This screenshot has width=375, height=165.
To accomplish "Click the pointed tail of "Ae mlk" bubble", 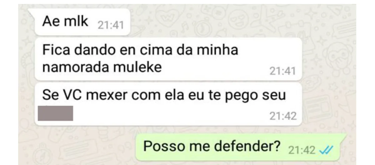I will coord(32,12).
